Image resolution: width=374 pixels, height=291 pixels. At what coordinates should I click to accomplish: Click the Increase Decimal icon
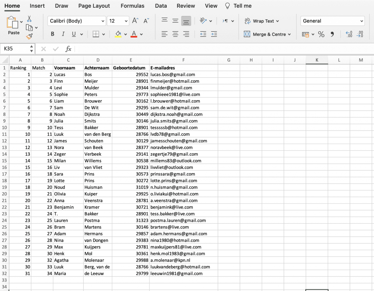pos(349,34)
